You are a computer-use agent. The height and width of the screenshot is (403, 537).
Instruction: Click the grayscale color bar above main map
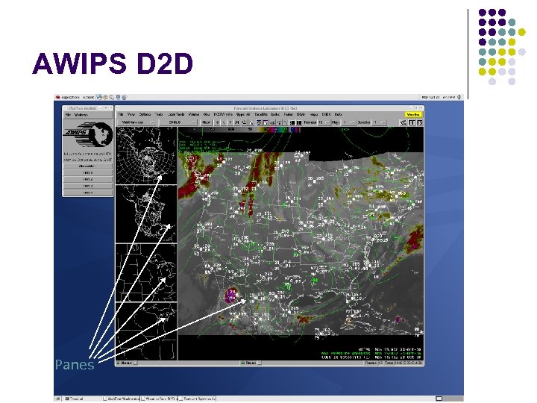[x=219, y=130]
